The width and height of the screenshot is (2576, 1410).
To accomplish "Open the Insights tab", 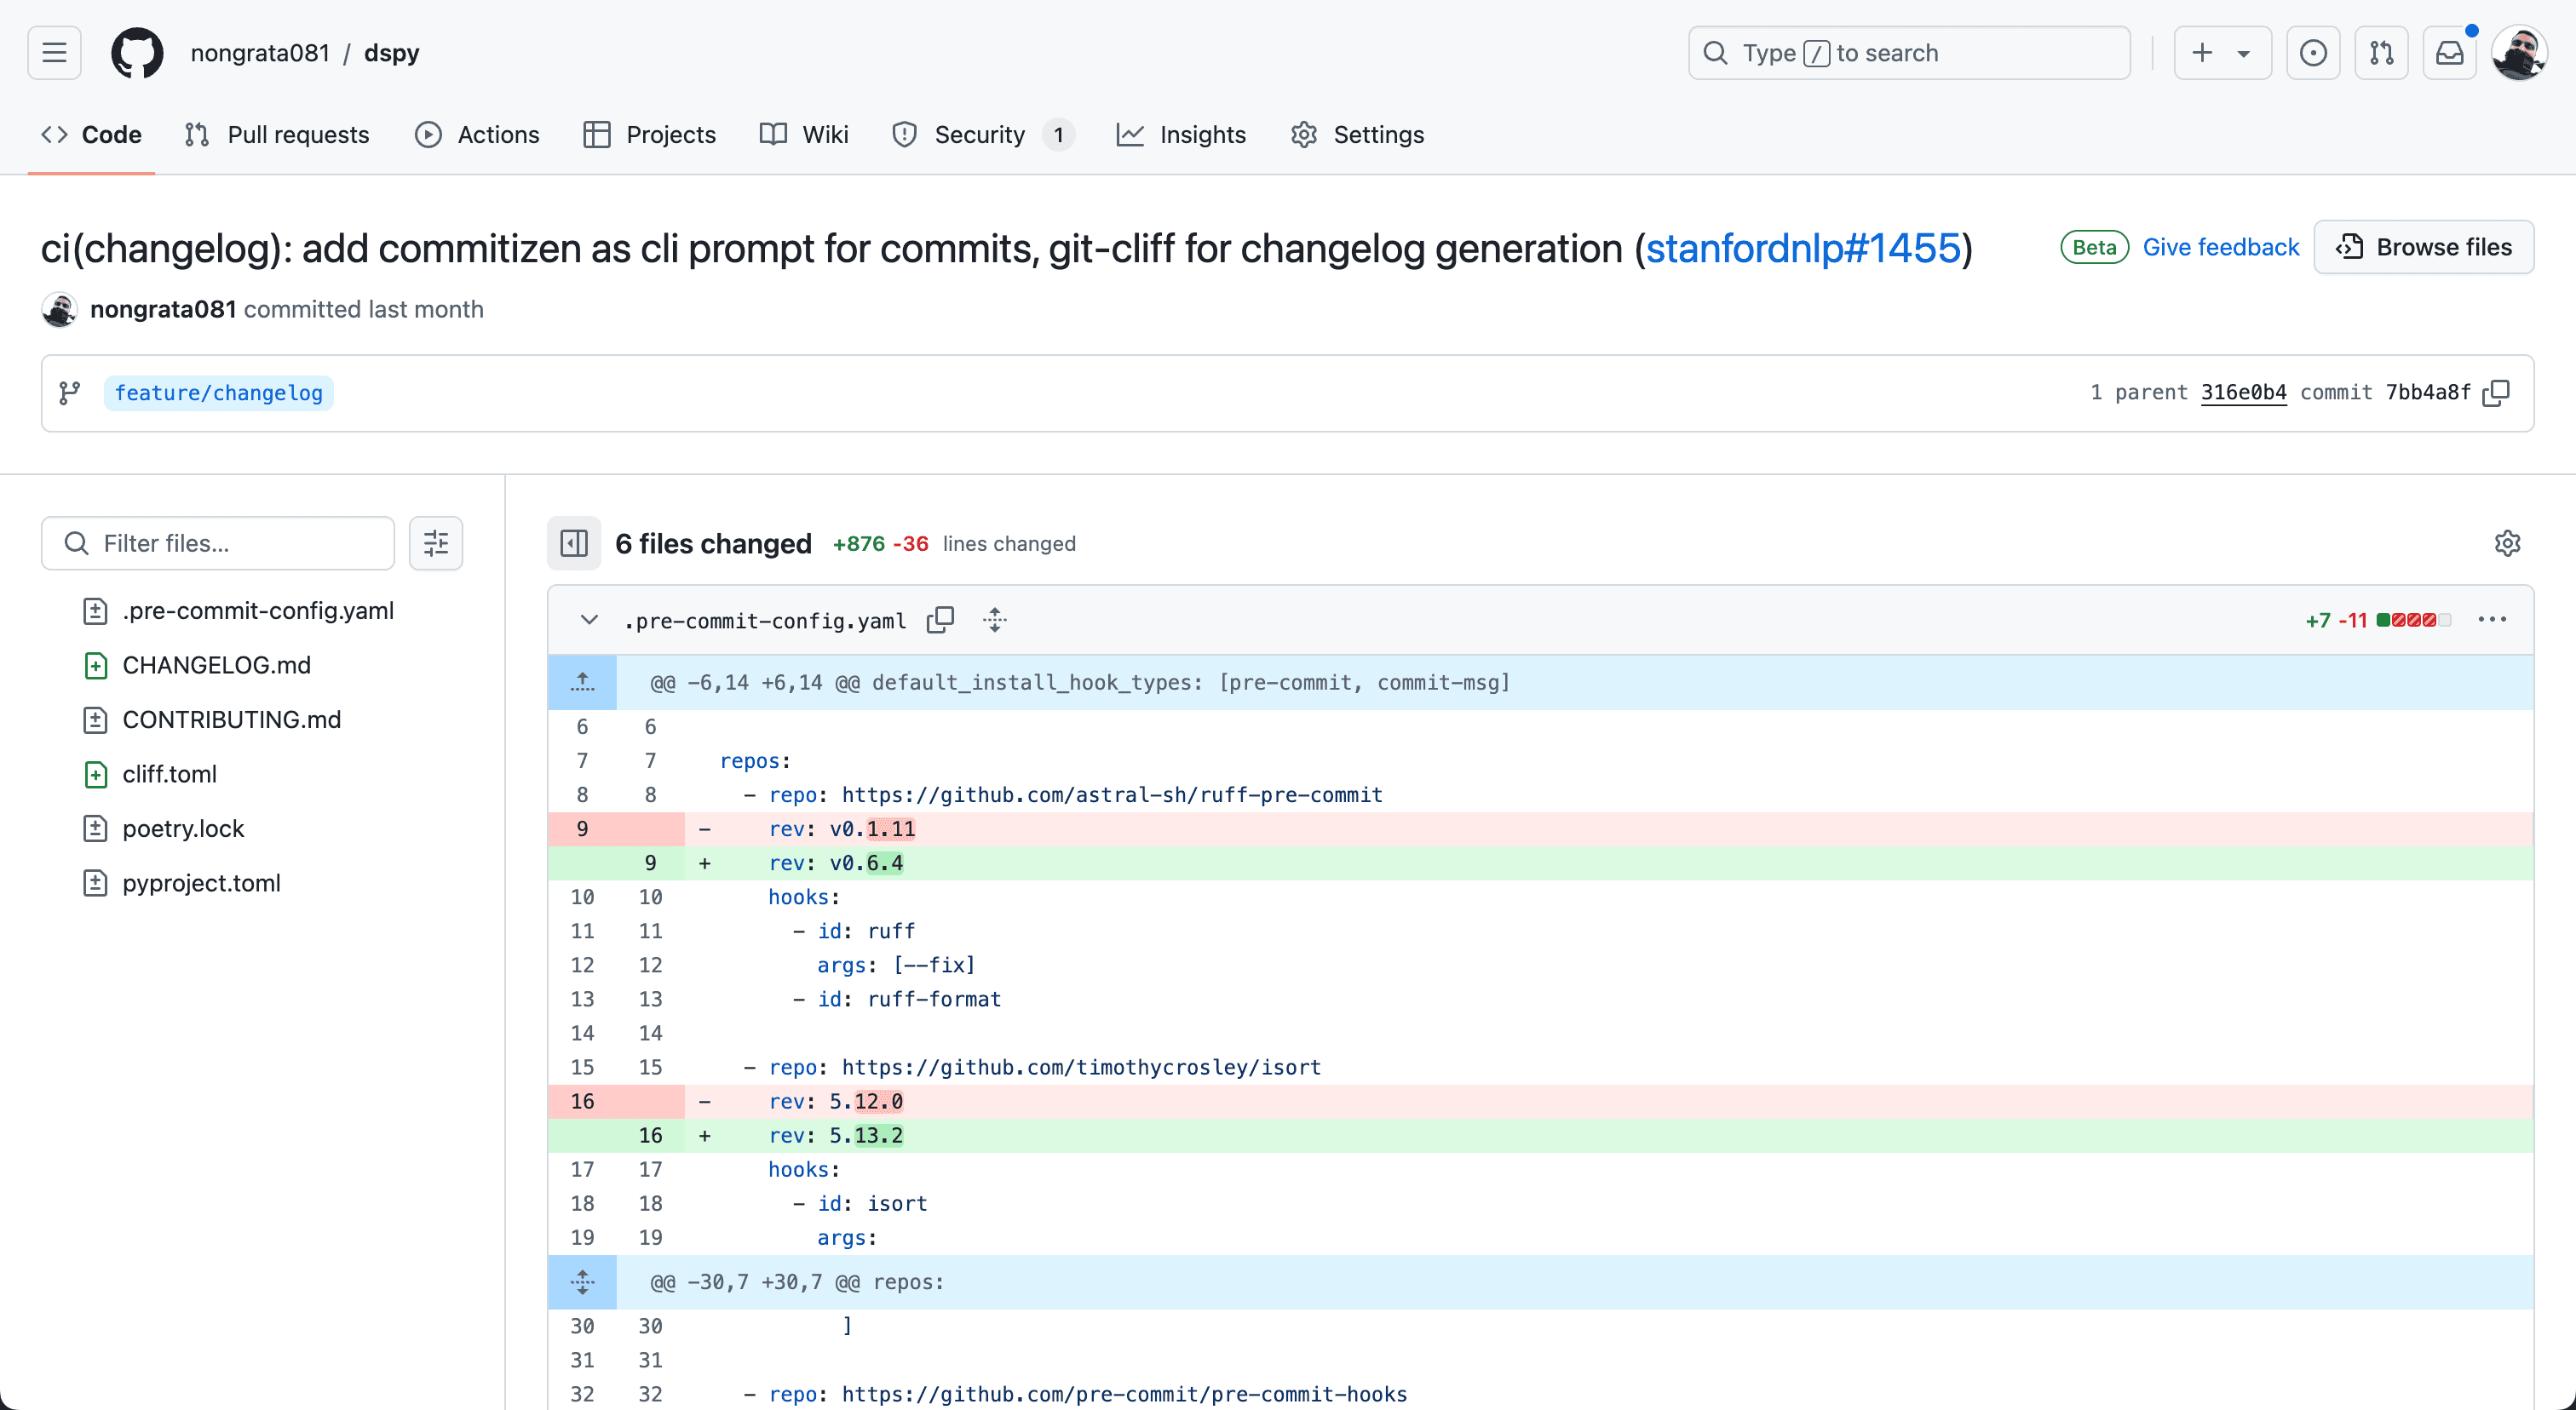I will tap(1181, 135).
